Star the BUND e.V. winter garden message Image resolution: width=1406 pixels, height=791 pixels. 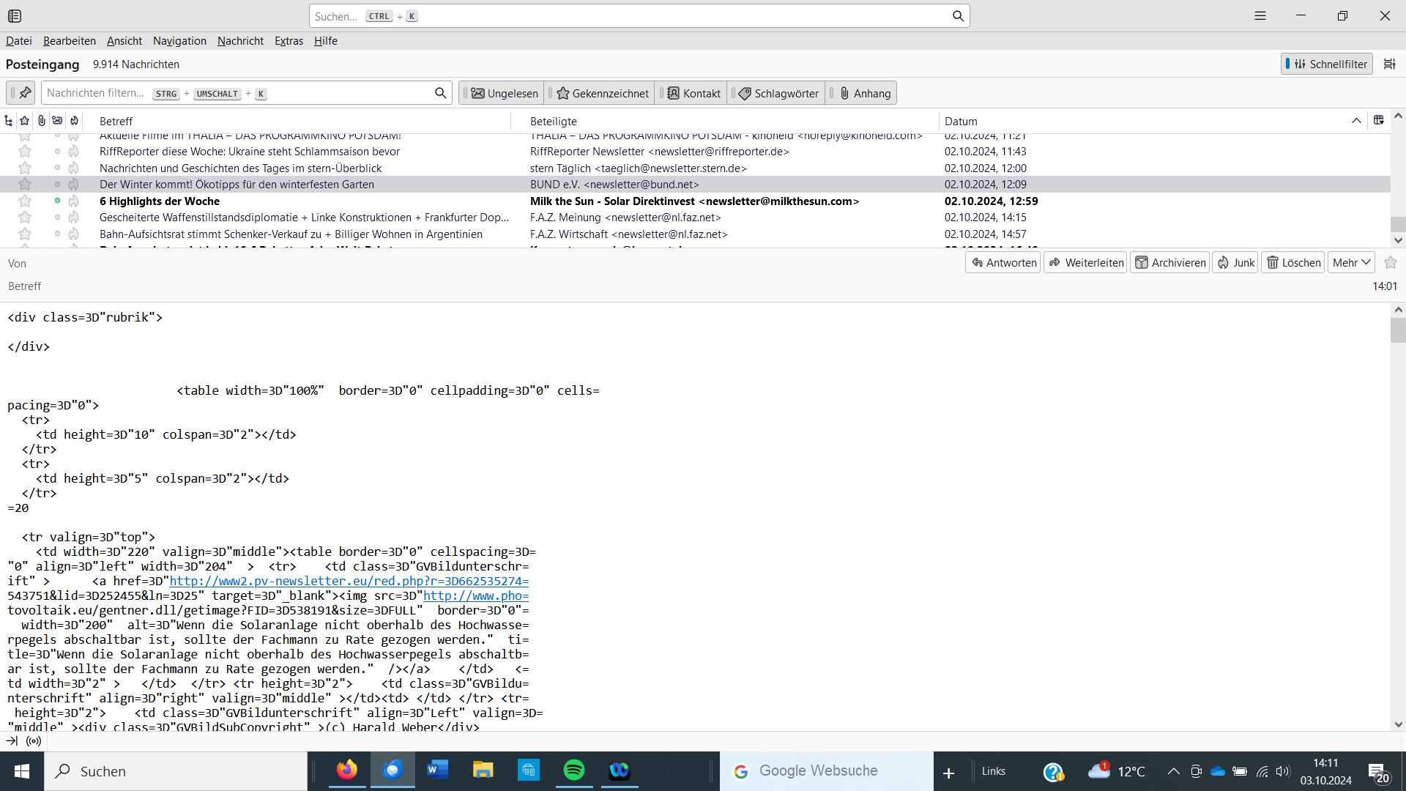point(25,185)
